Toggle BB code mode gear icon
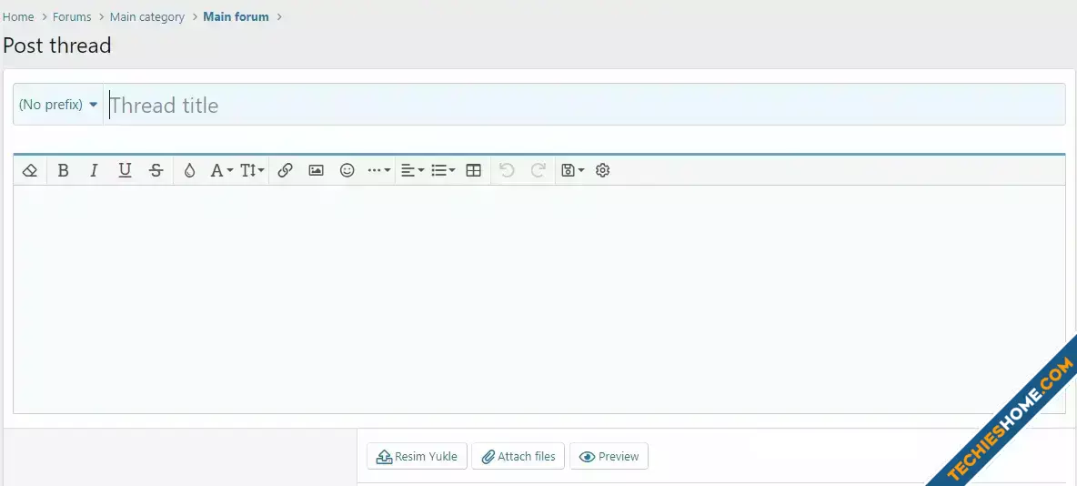 click(x=602, y=170)
